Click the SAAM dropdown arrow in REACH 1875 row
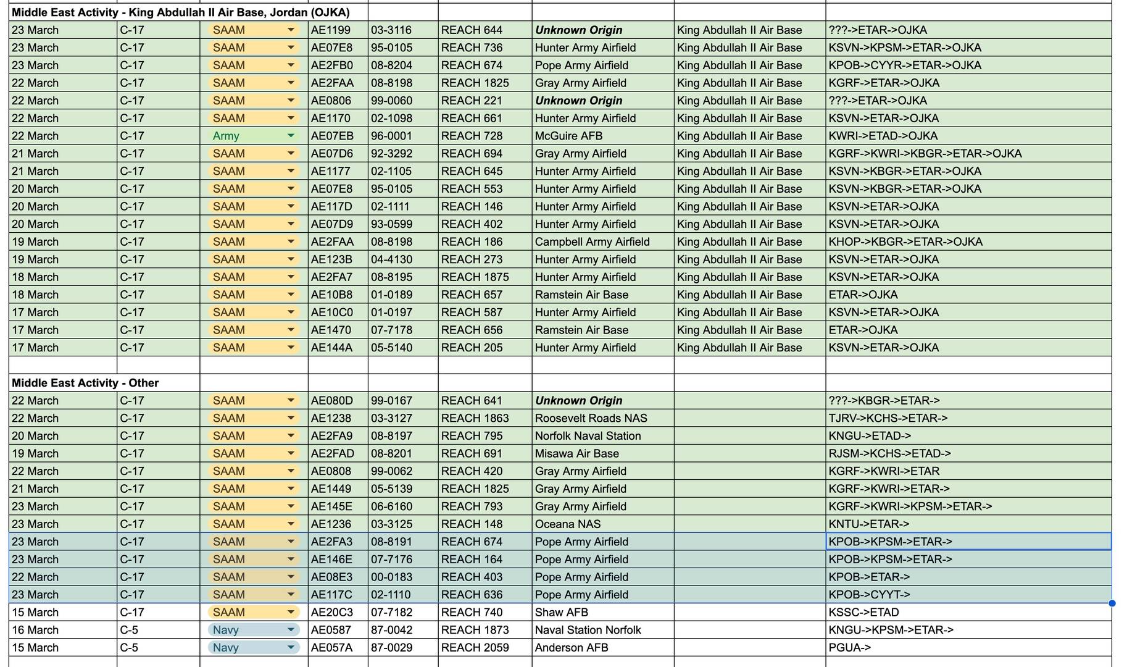The height and width of the screenshot is (667, 1127). click(x=290, y=277)
